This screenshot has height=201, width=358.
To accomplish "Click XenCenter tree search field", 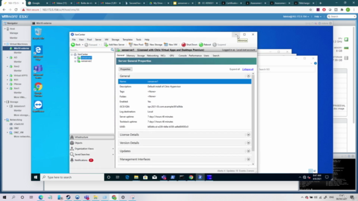I will click(90, 50).
